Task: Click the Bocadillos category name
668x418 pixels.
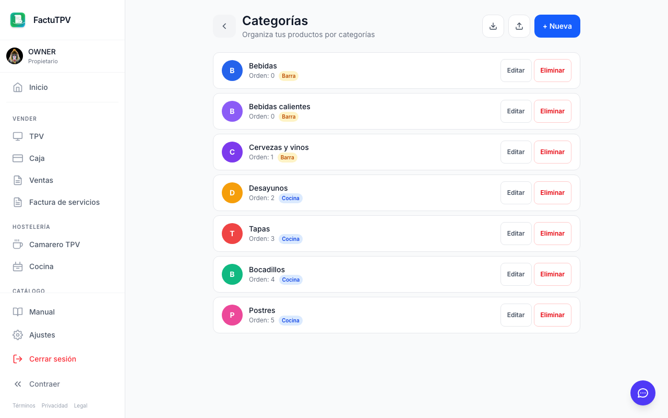Action: pyautogui.click(x=267, y=270)
